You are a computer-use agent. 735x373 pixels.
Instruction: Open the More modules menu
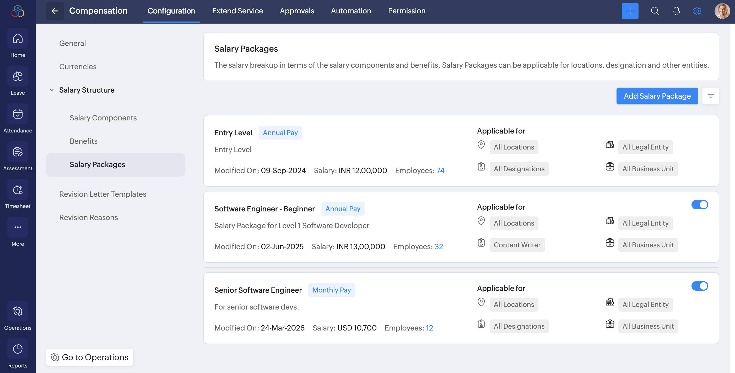[x=18, y=227]
